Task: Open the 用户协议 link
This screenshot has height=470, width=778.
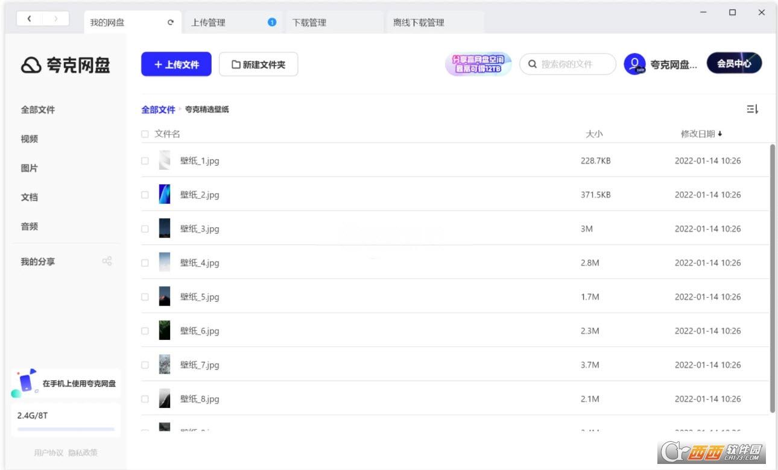Action: pyautogui.click(x=49, y=453)
